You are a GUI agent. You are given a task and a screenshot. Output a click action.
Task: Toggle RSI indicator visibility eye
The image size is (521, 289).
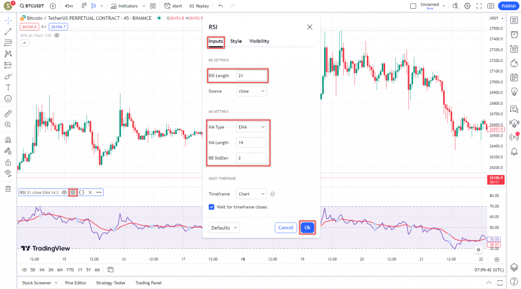click(x=64, y=192)
